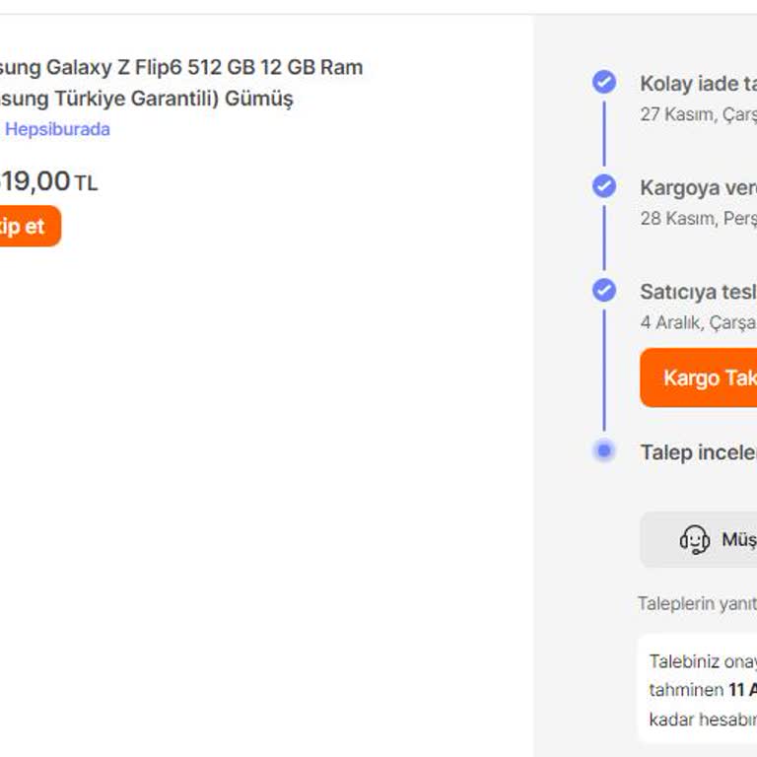Select the Talep inceleniyor step title
This screenshot has height=757, width=757.
[698, 452]
